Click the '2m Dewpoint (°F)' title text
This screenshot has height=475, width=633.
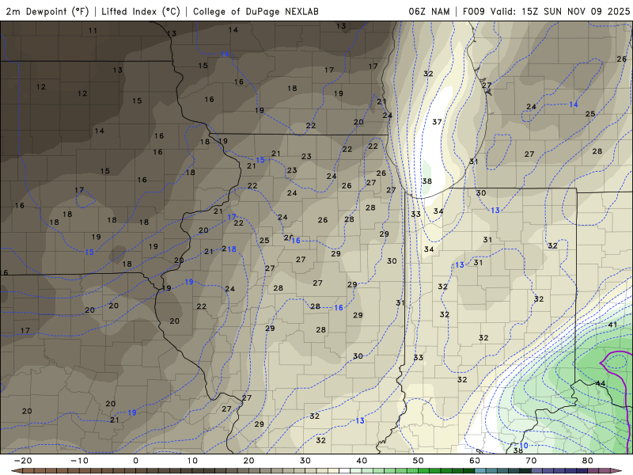[x=47, y=12]
